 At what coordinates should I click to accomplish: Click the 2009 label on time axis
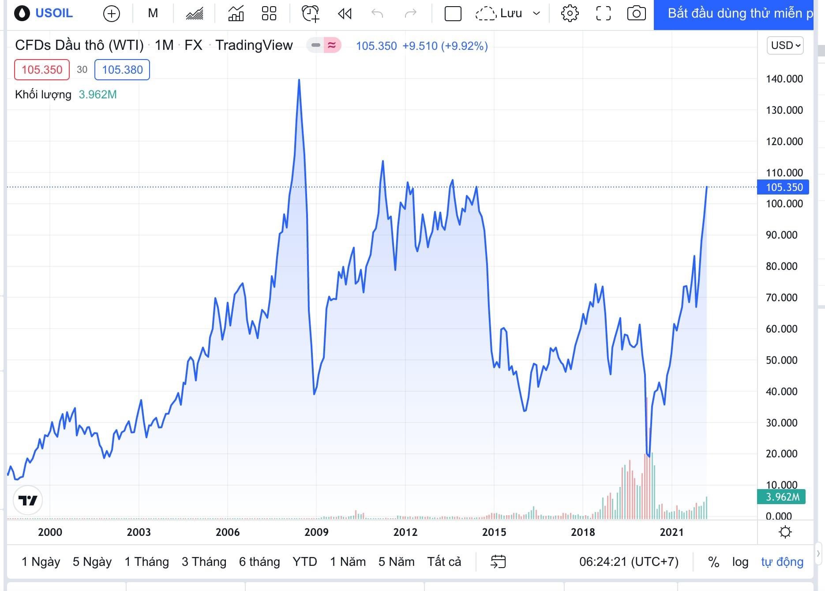[316, 532]
